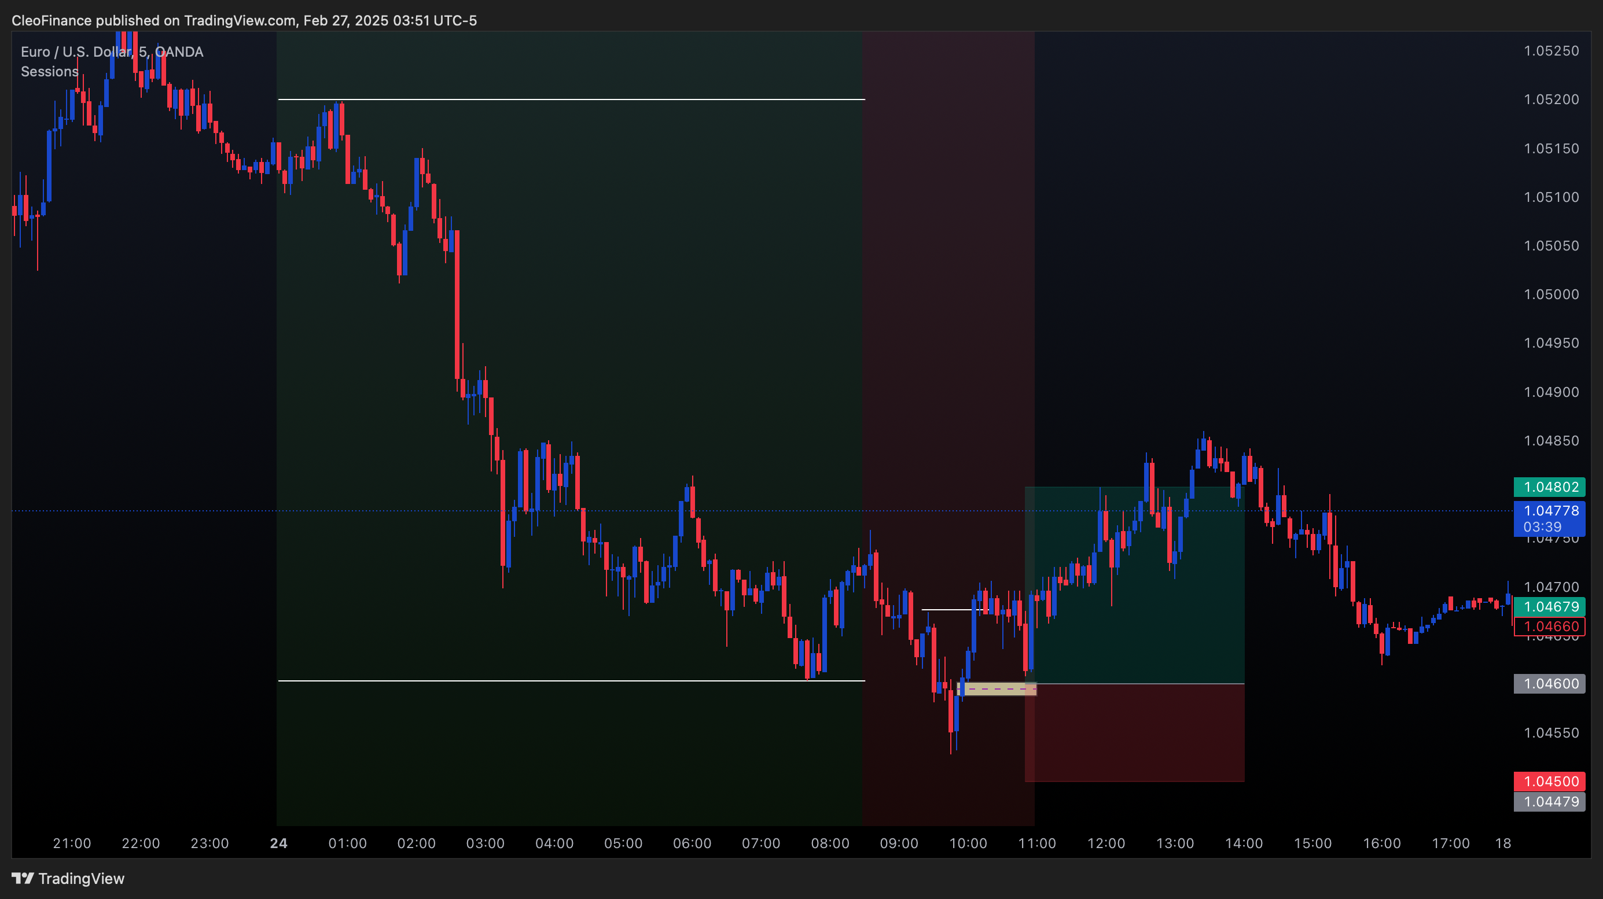
Task: Click the 03:39 countdown timer label
Action: tap(1542, 527)
